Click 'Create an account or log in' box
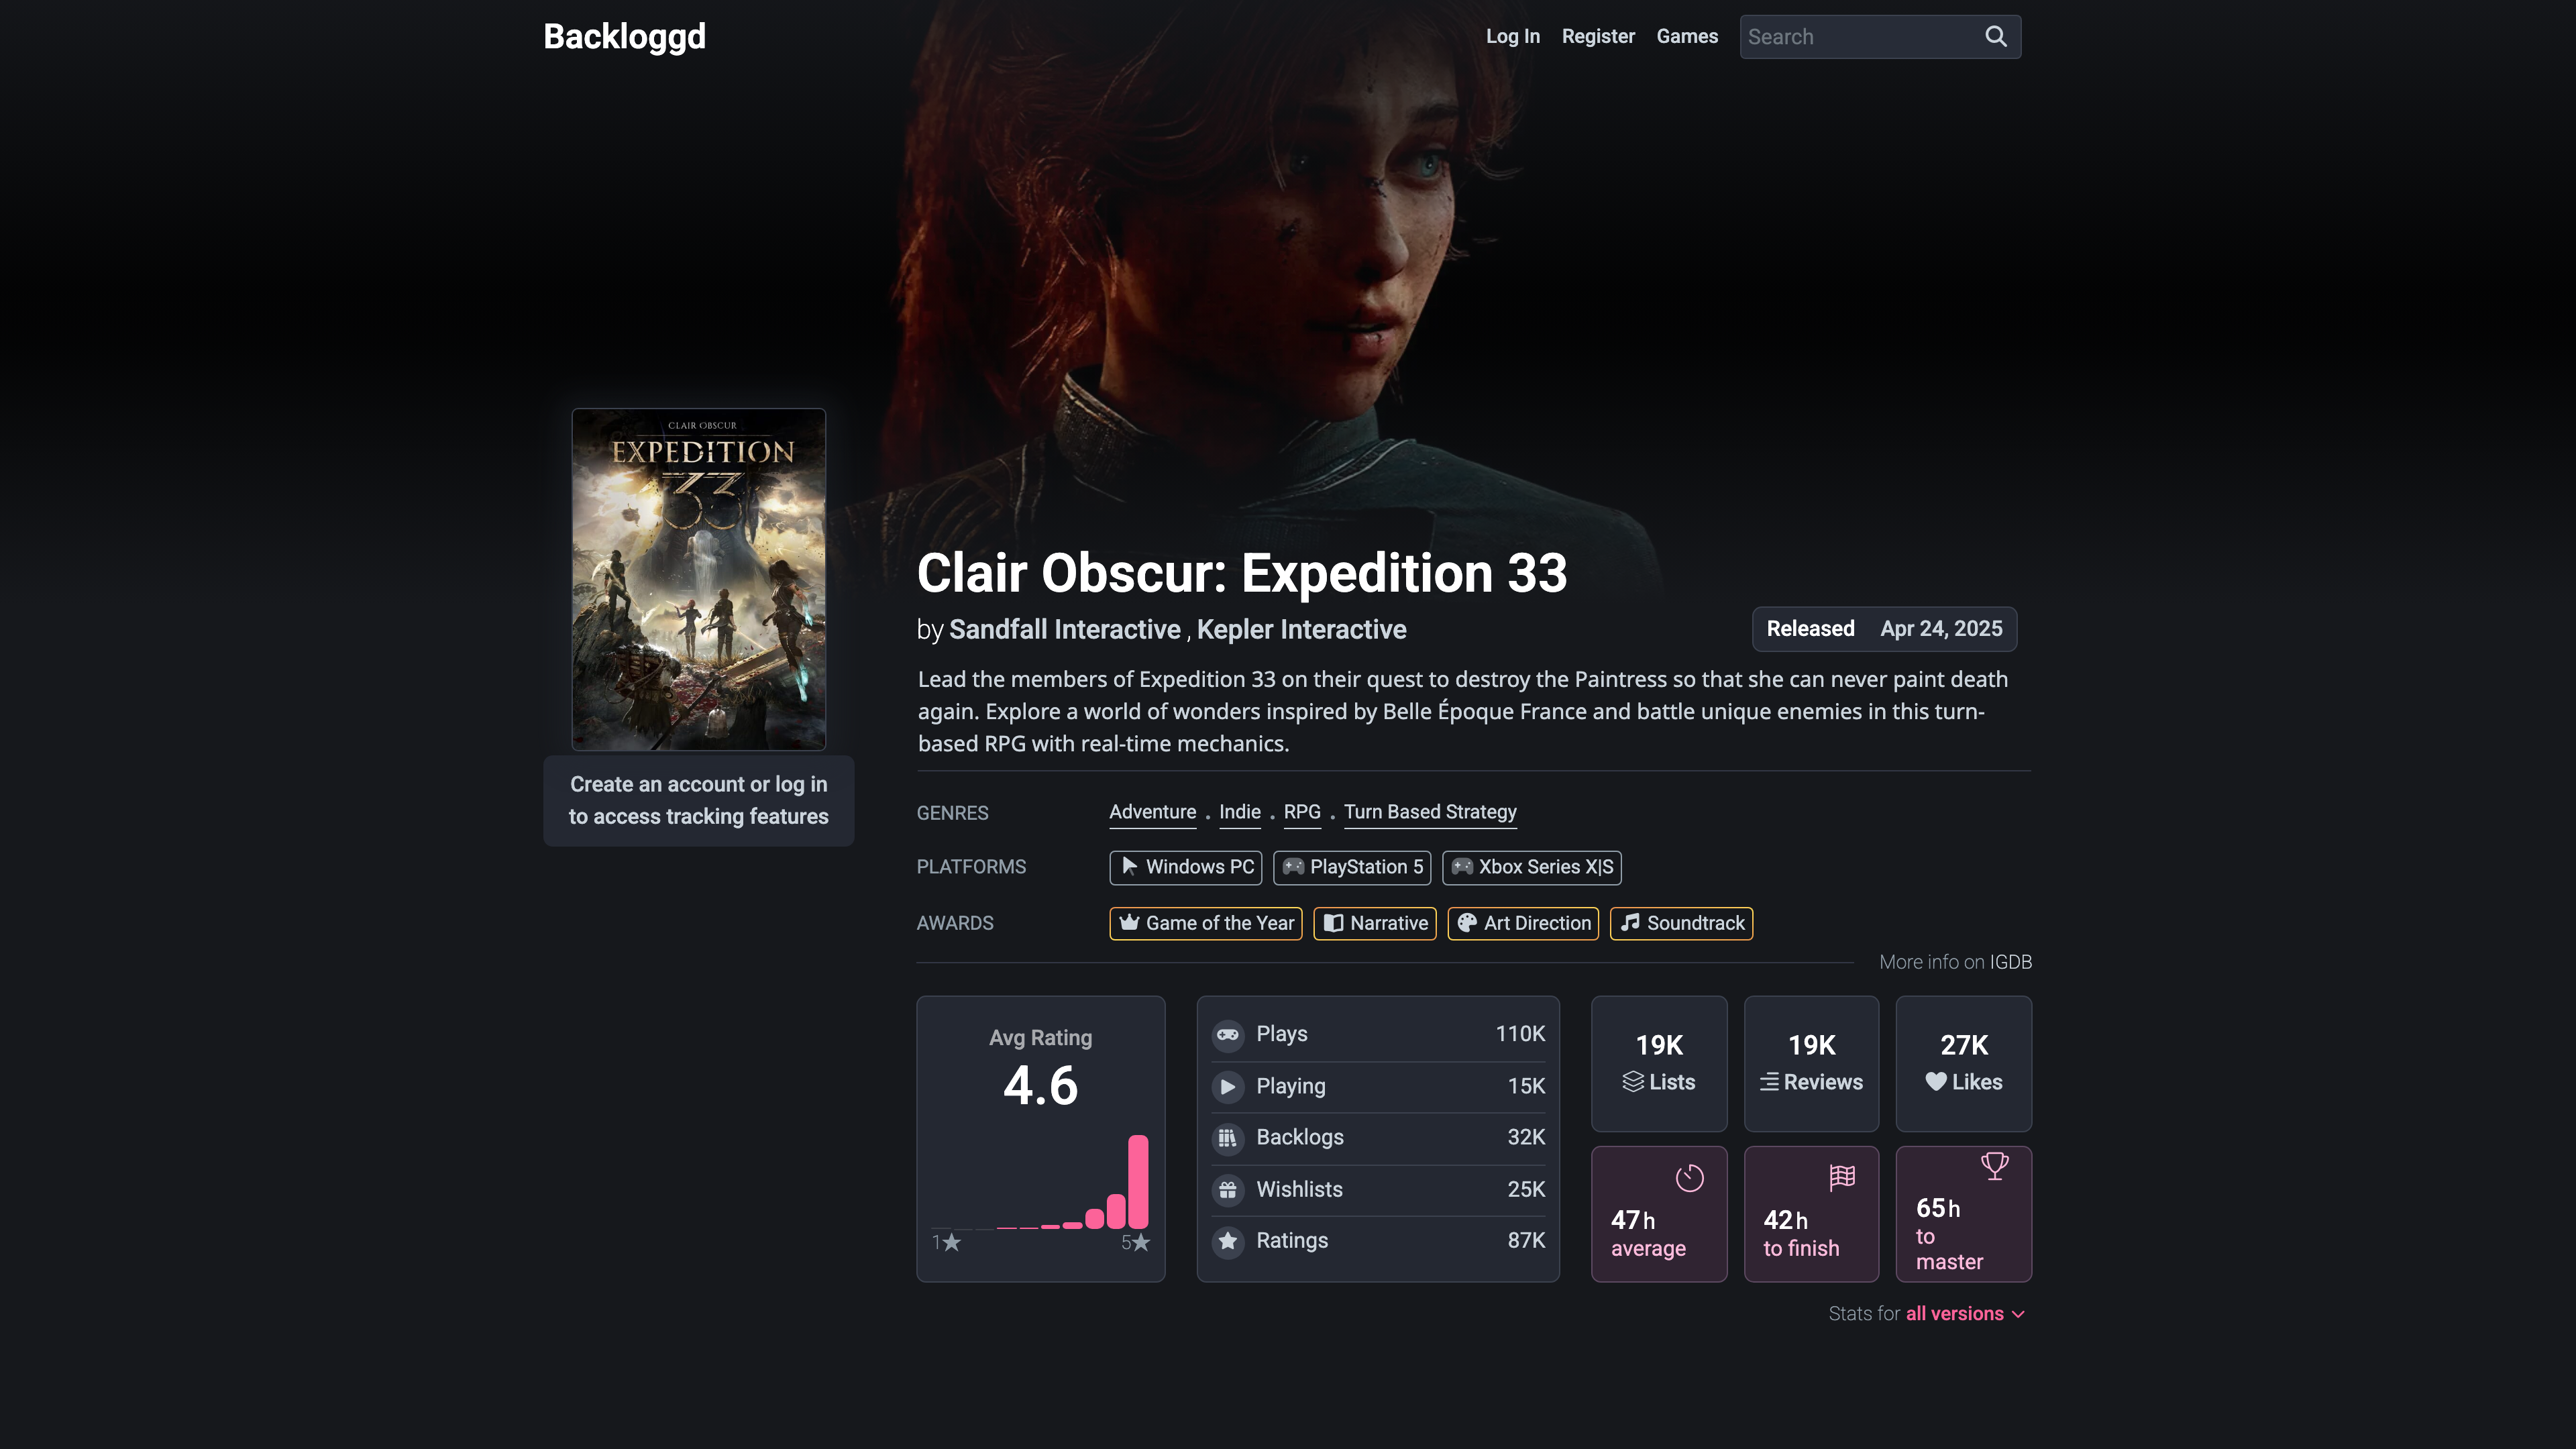The image size is (2576, 1449). 698,801
